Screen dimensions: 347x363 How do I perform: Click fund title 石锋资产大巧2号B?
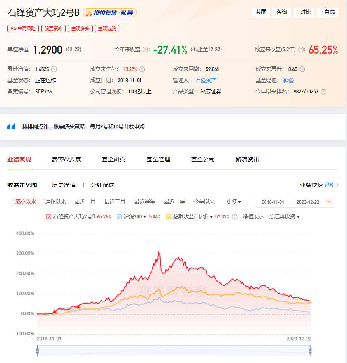[43, 13]
